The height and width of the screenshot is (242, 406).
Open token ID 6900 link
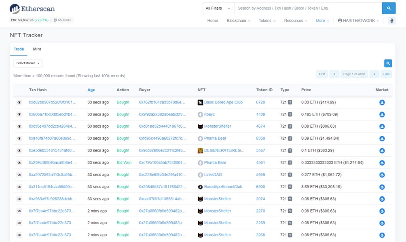click(x=260, y=187)
